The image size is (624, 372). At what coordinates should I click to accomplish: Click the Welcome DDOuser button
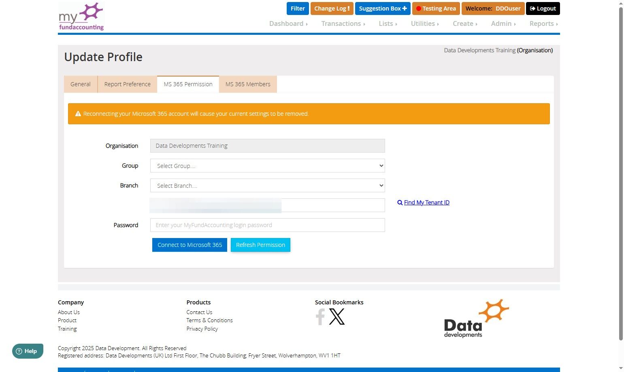(493, 9)
